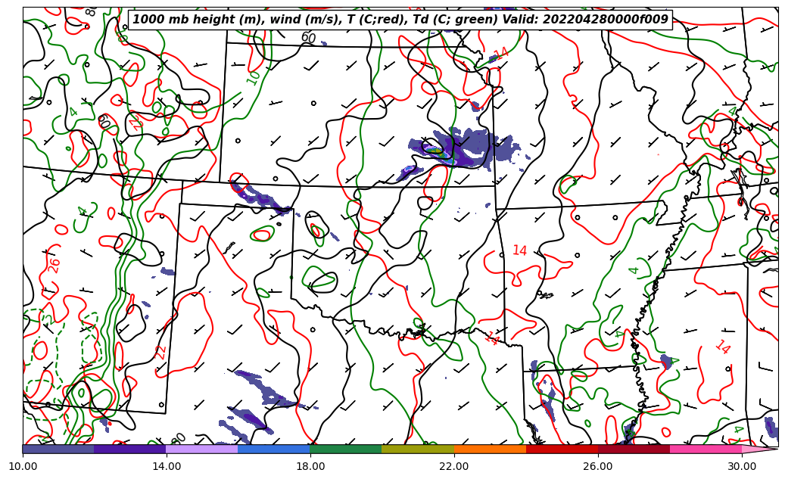Click the 18.00 colorbar tick label
The image size is (785, 479).
(310, 466)
